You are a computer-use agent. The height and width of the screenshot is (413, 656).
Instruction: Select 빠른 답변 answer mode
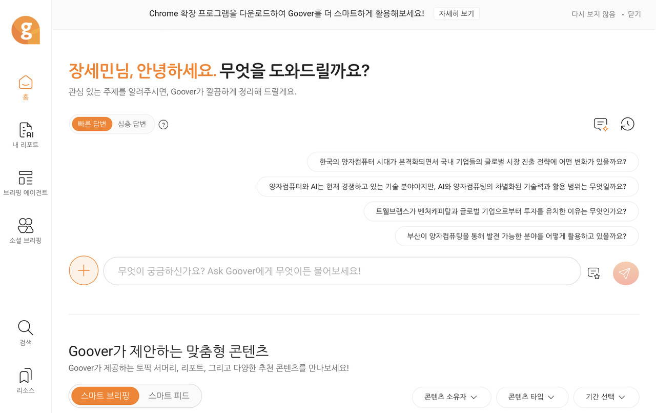click(x=92, y=124)
